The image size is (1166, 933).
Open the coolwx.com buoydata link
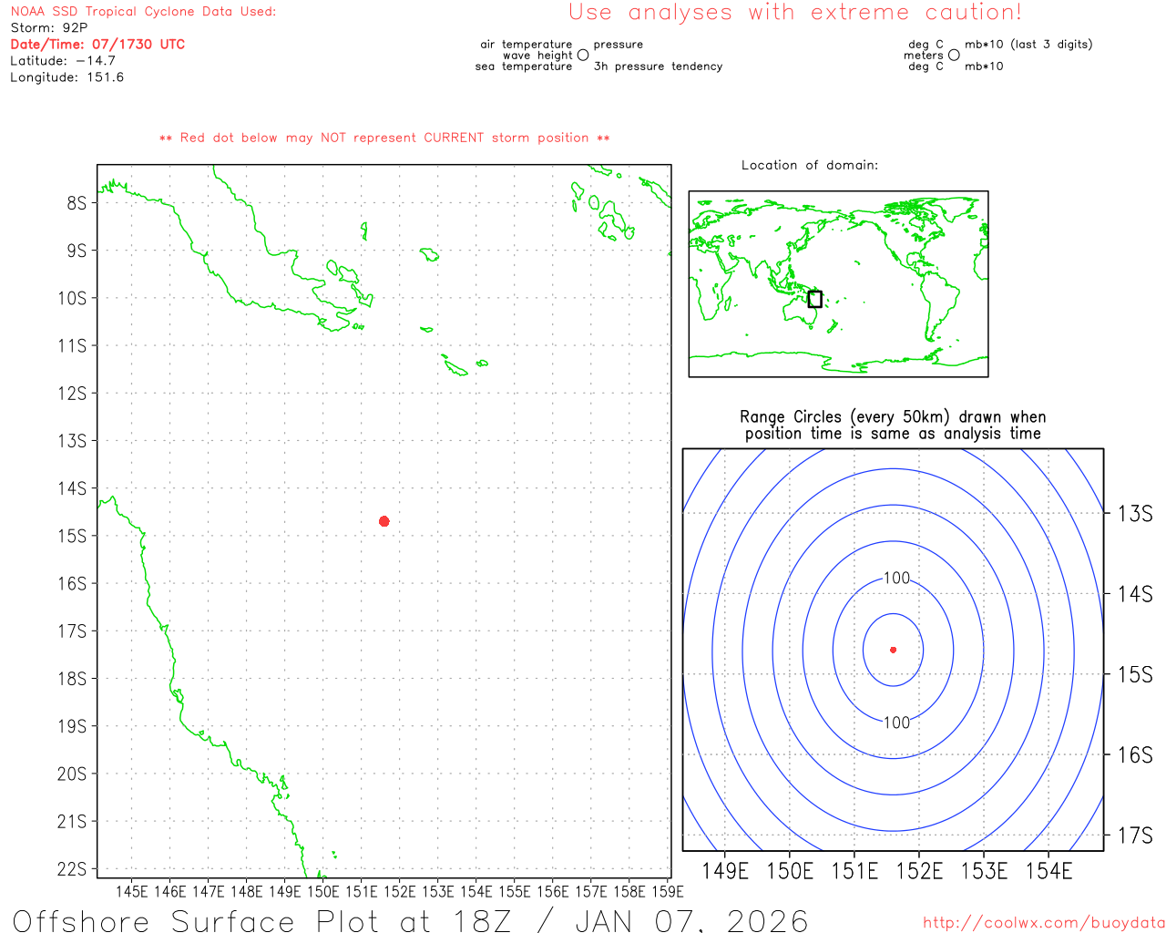(1044, 923)
